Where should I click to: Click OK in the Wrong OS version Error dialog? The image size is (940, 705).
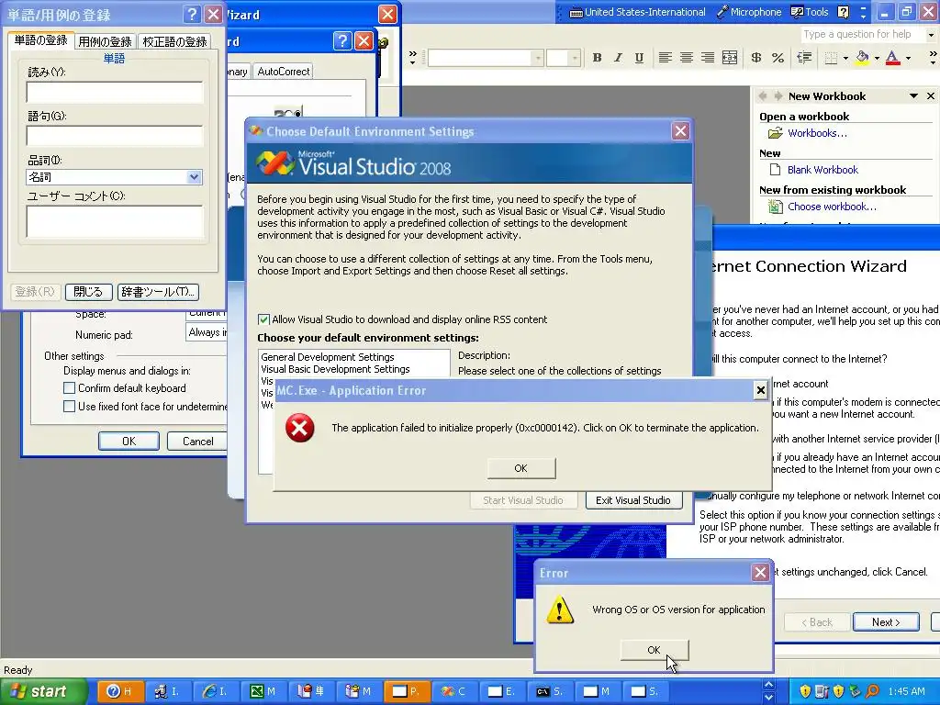[x=654, y=650]
